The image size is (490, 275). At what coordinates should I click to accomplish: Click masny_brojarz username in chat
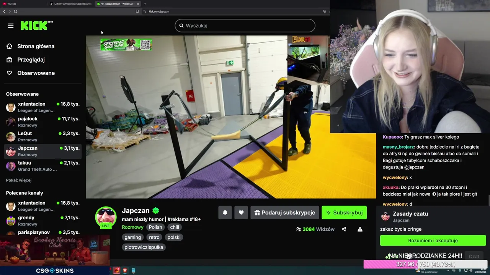(x=398, y=147)
